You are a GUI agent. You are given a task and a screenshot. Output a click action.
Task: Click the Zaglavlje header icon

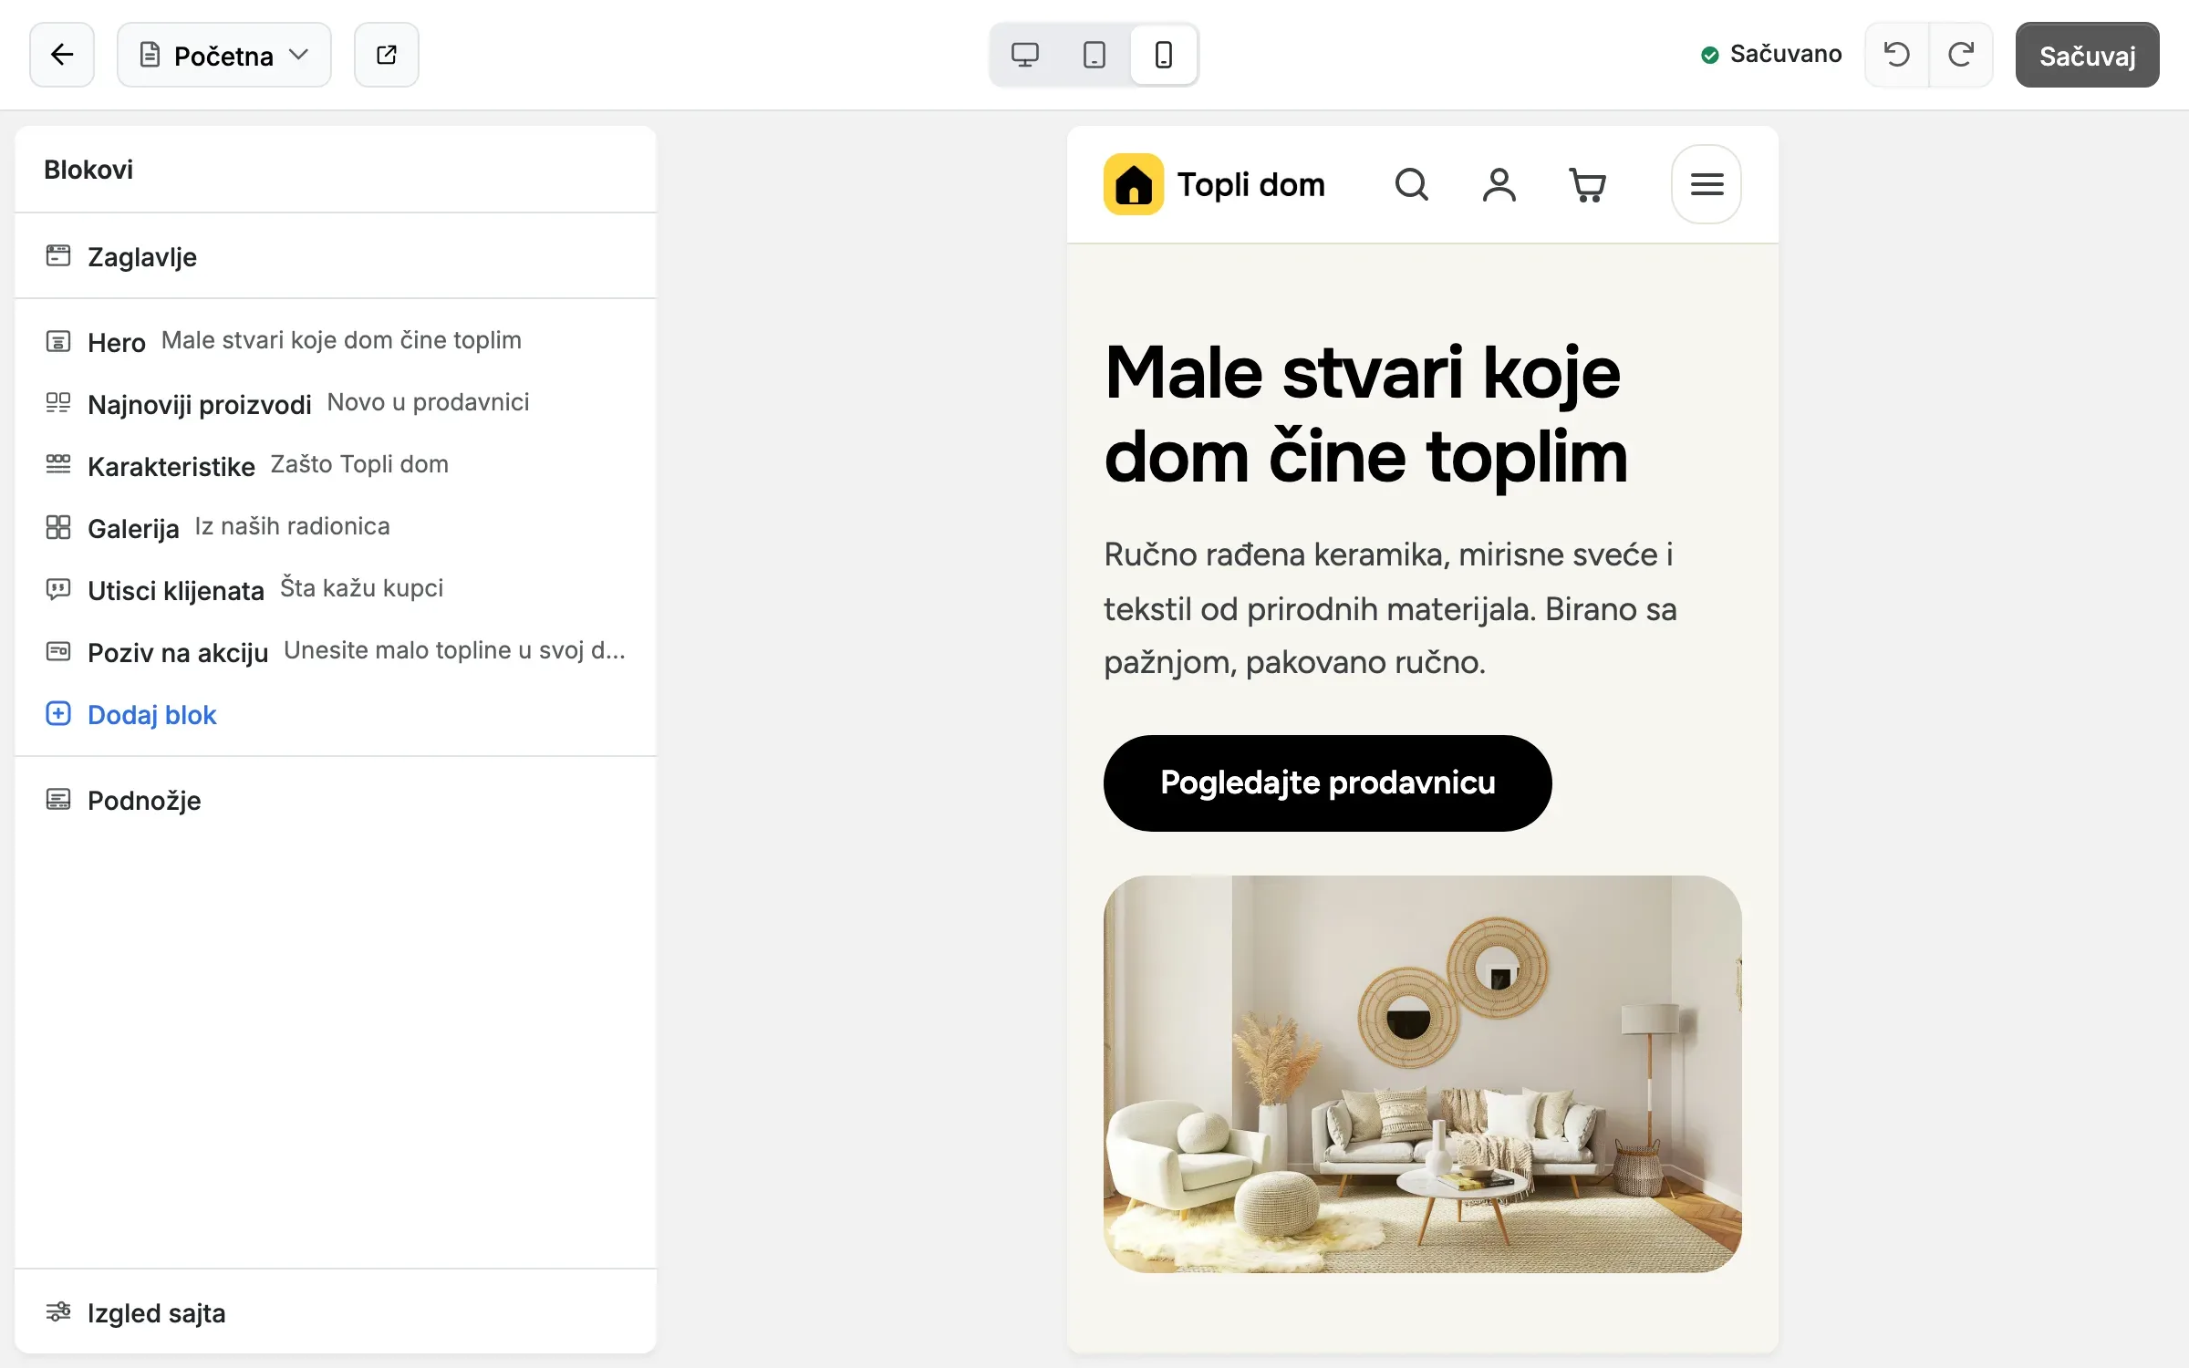pyautogui.click(x=58, y=255)
